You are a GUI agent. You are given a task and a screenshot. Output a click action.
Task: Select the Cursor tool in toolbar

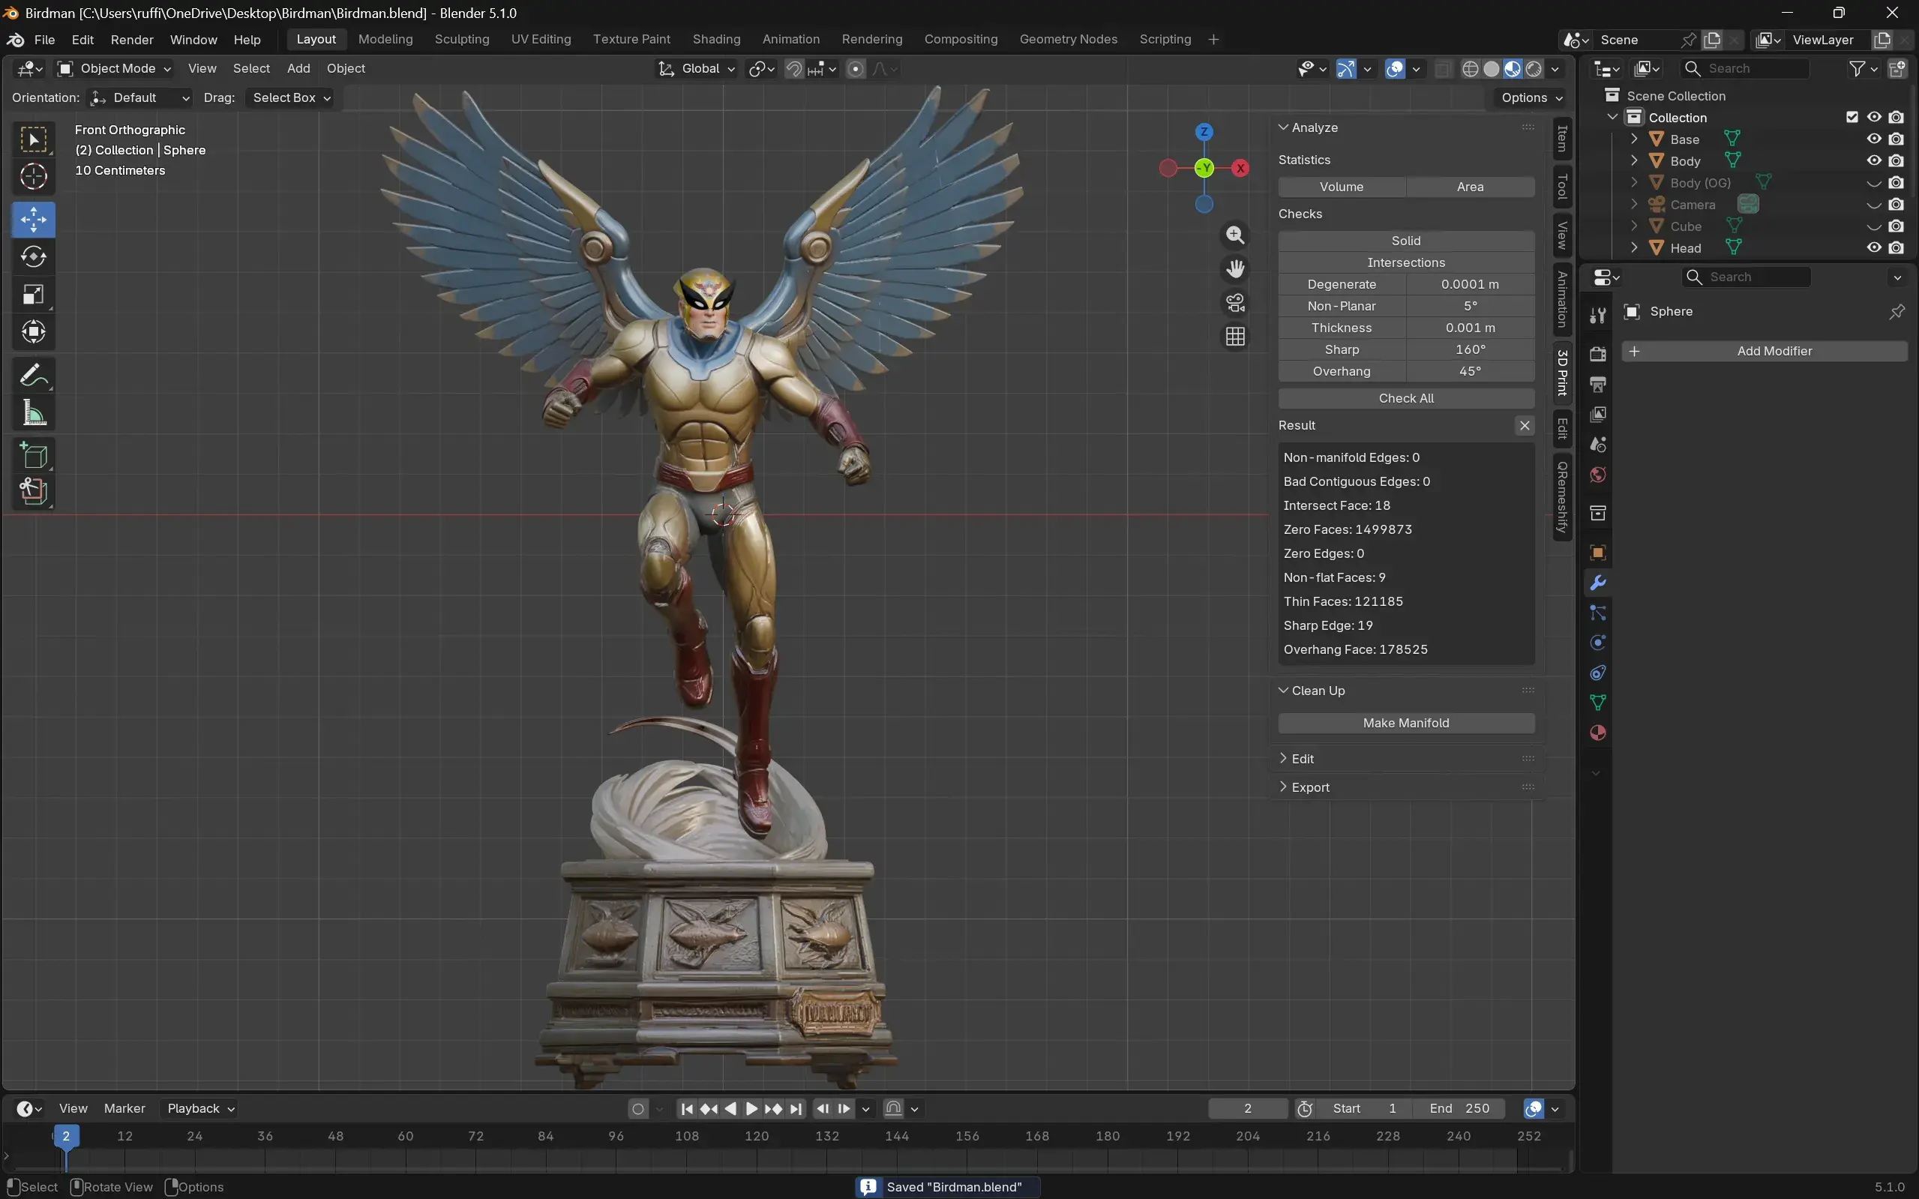click(x=33, y=176)
